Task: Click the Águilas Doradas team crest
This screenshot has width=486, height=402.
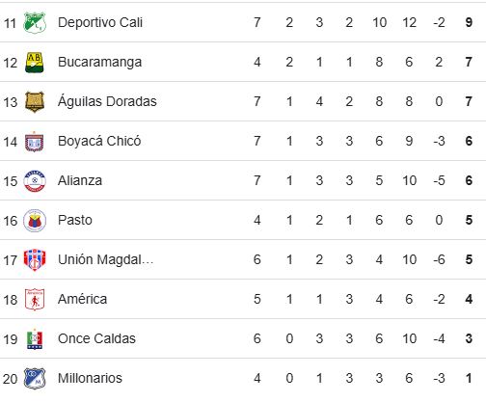Action: [35, 102]
